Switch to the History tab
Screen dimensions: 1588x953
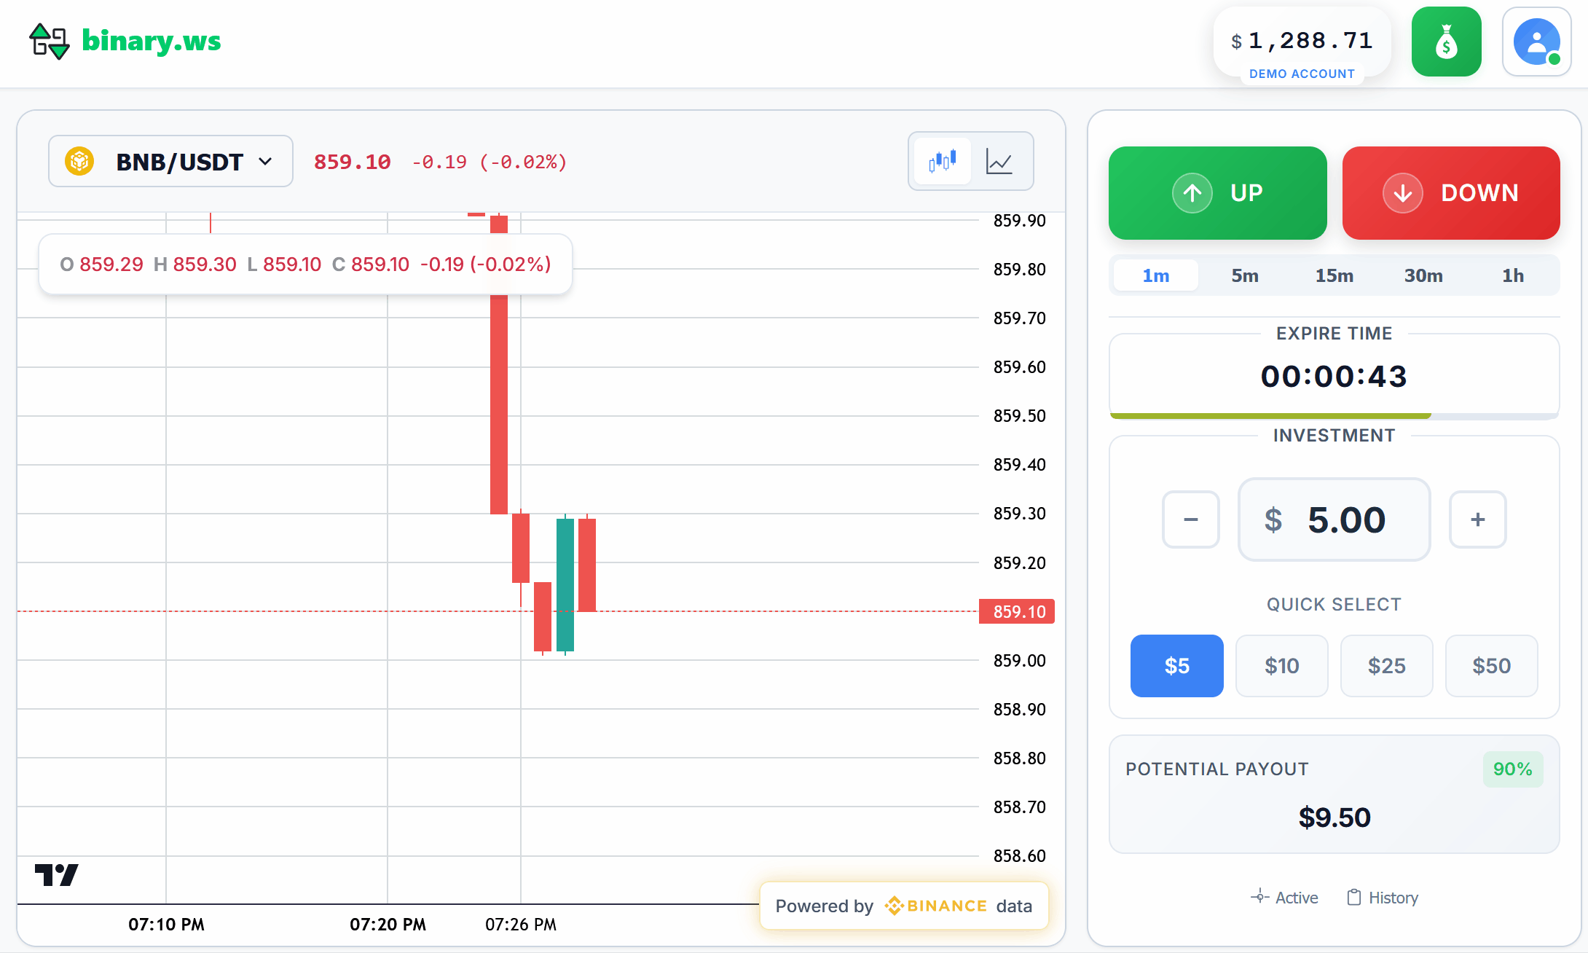(1382, 898)
